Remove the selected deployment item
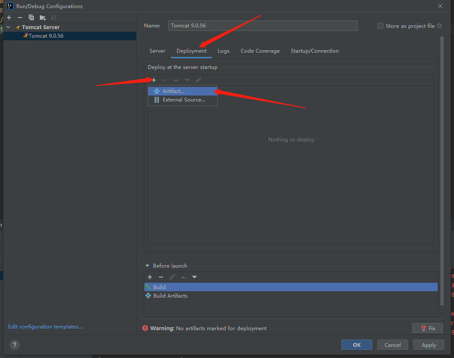Screen dimensions: 454x358 coord(165,80)
